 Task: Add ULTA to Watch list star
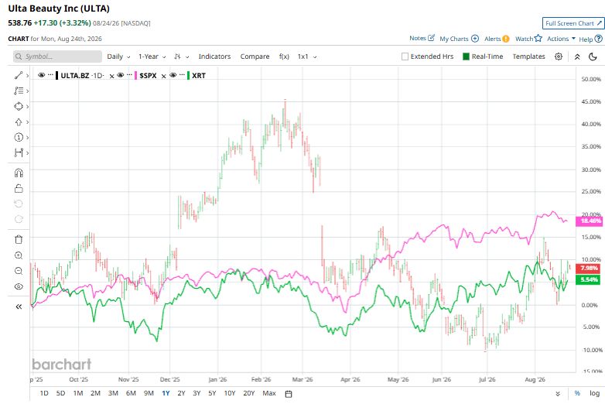[x=528, y=38]
